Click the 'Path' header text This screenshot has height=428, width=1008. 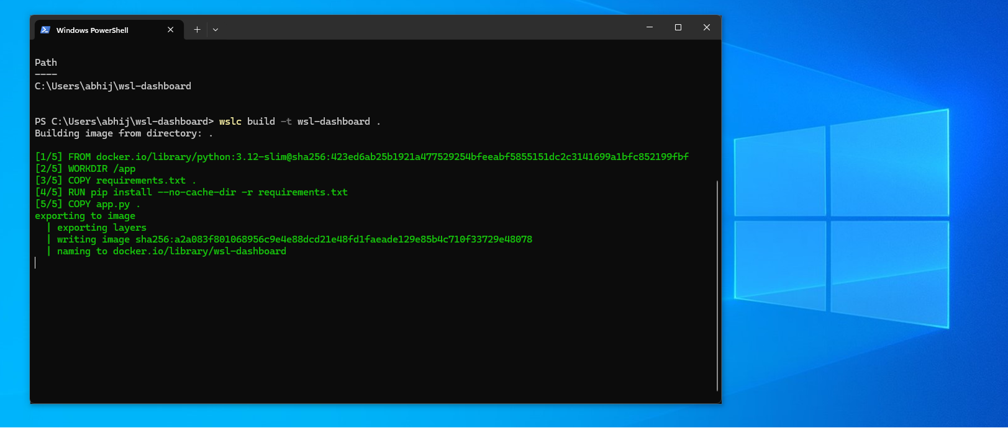click(46, 63)
